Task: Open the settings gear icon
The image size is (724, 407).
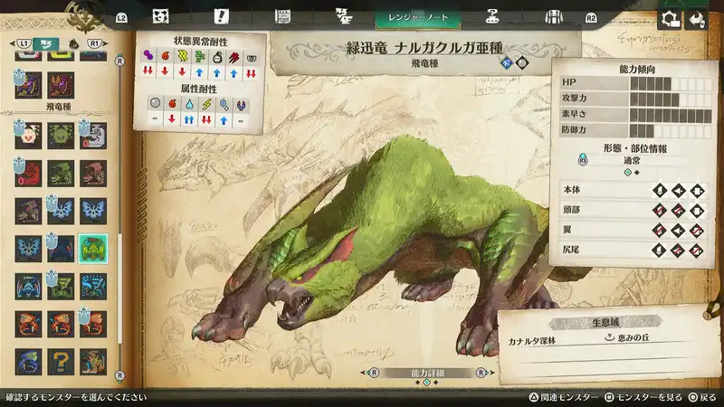Action: point(670,19)
